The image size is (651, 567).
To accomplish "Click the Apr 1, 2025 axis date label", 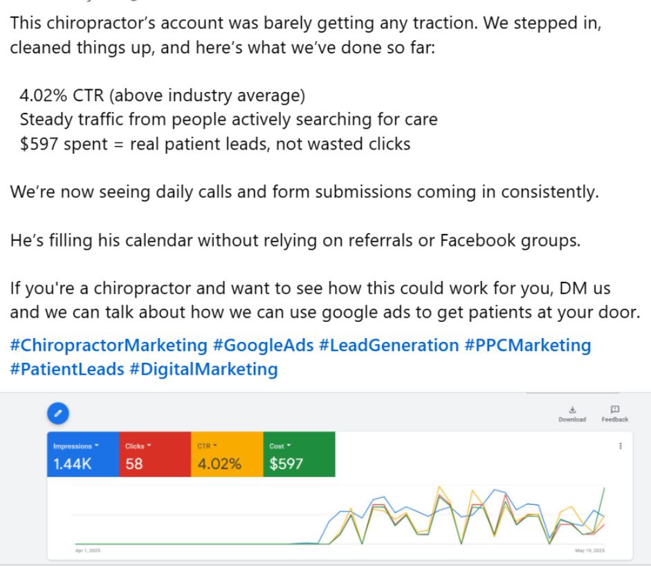I will pos(87,550).
